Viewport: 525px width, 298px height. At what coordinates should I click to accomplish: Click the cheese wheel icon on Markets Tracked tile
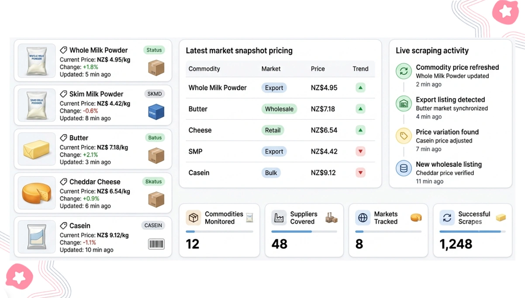pyautogui.click(x=416, y=217)
